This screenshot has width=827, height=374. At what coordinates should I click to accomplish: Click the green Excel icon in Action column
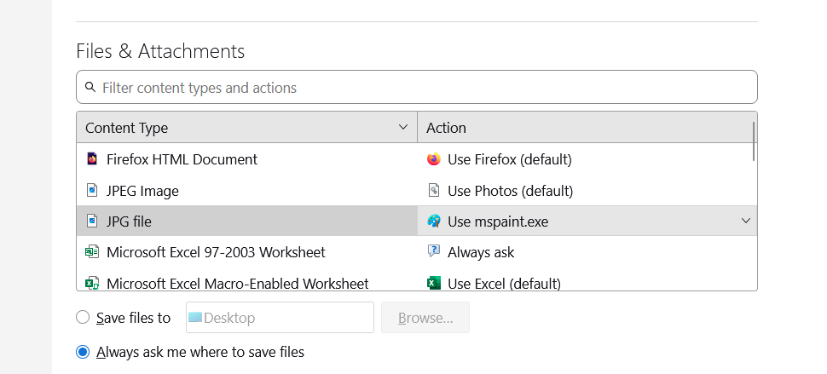[433, 283]
